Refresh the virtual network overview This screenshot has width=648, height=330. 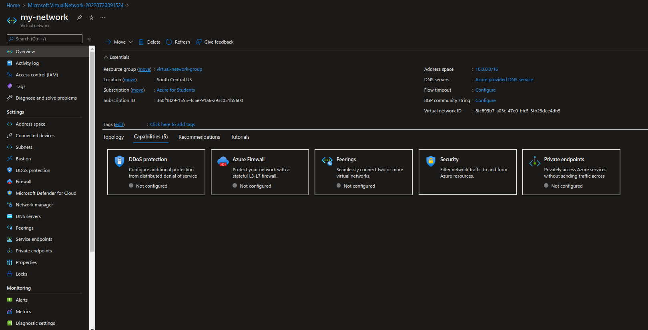point(178,42)
